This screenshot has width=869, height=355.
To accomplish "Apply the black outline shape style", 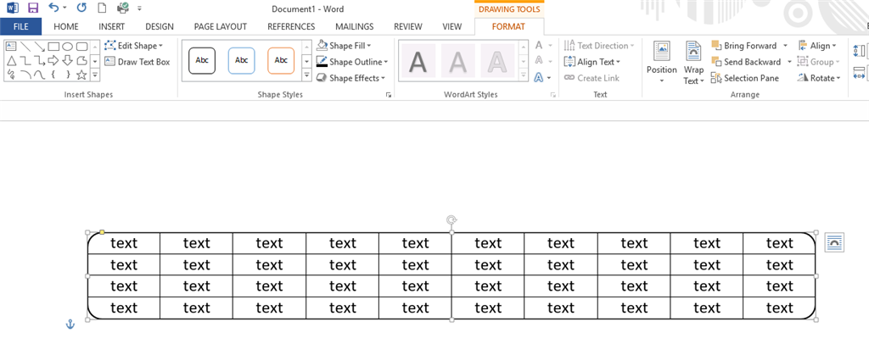I will pyautogui.click(x=202, y=60).
